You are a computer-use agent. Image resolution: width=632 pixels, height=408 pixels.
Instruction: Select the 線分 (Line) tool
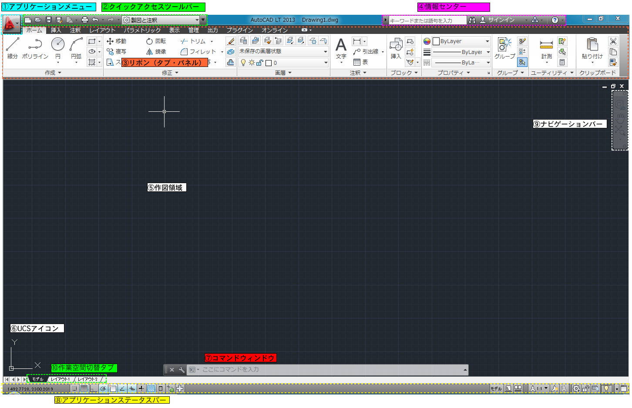coord(13,48)
